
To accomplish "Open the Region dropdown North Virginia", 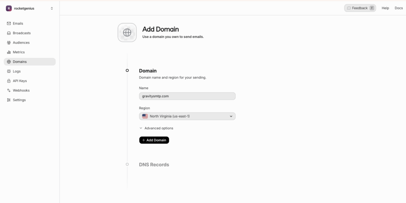I will (187, 116).
